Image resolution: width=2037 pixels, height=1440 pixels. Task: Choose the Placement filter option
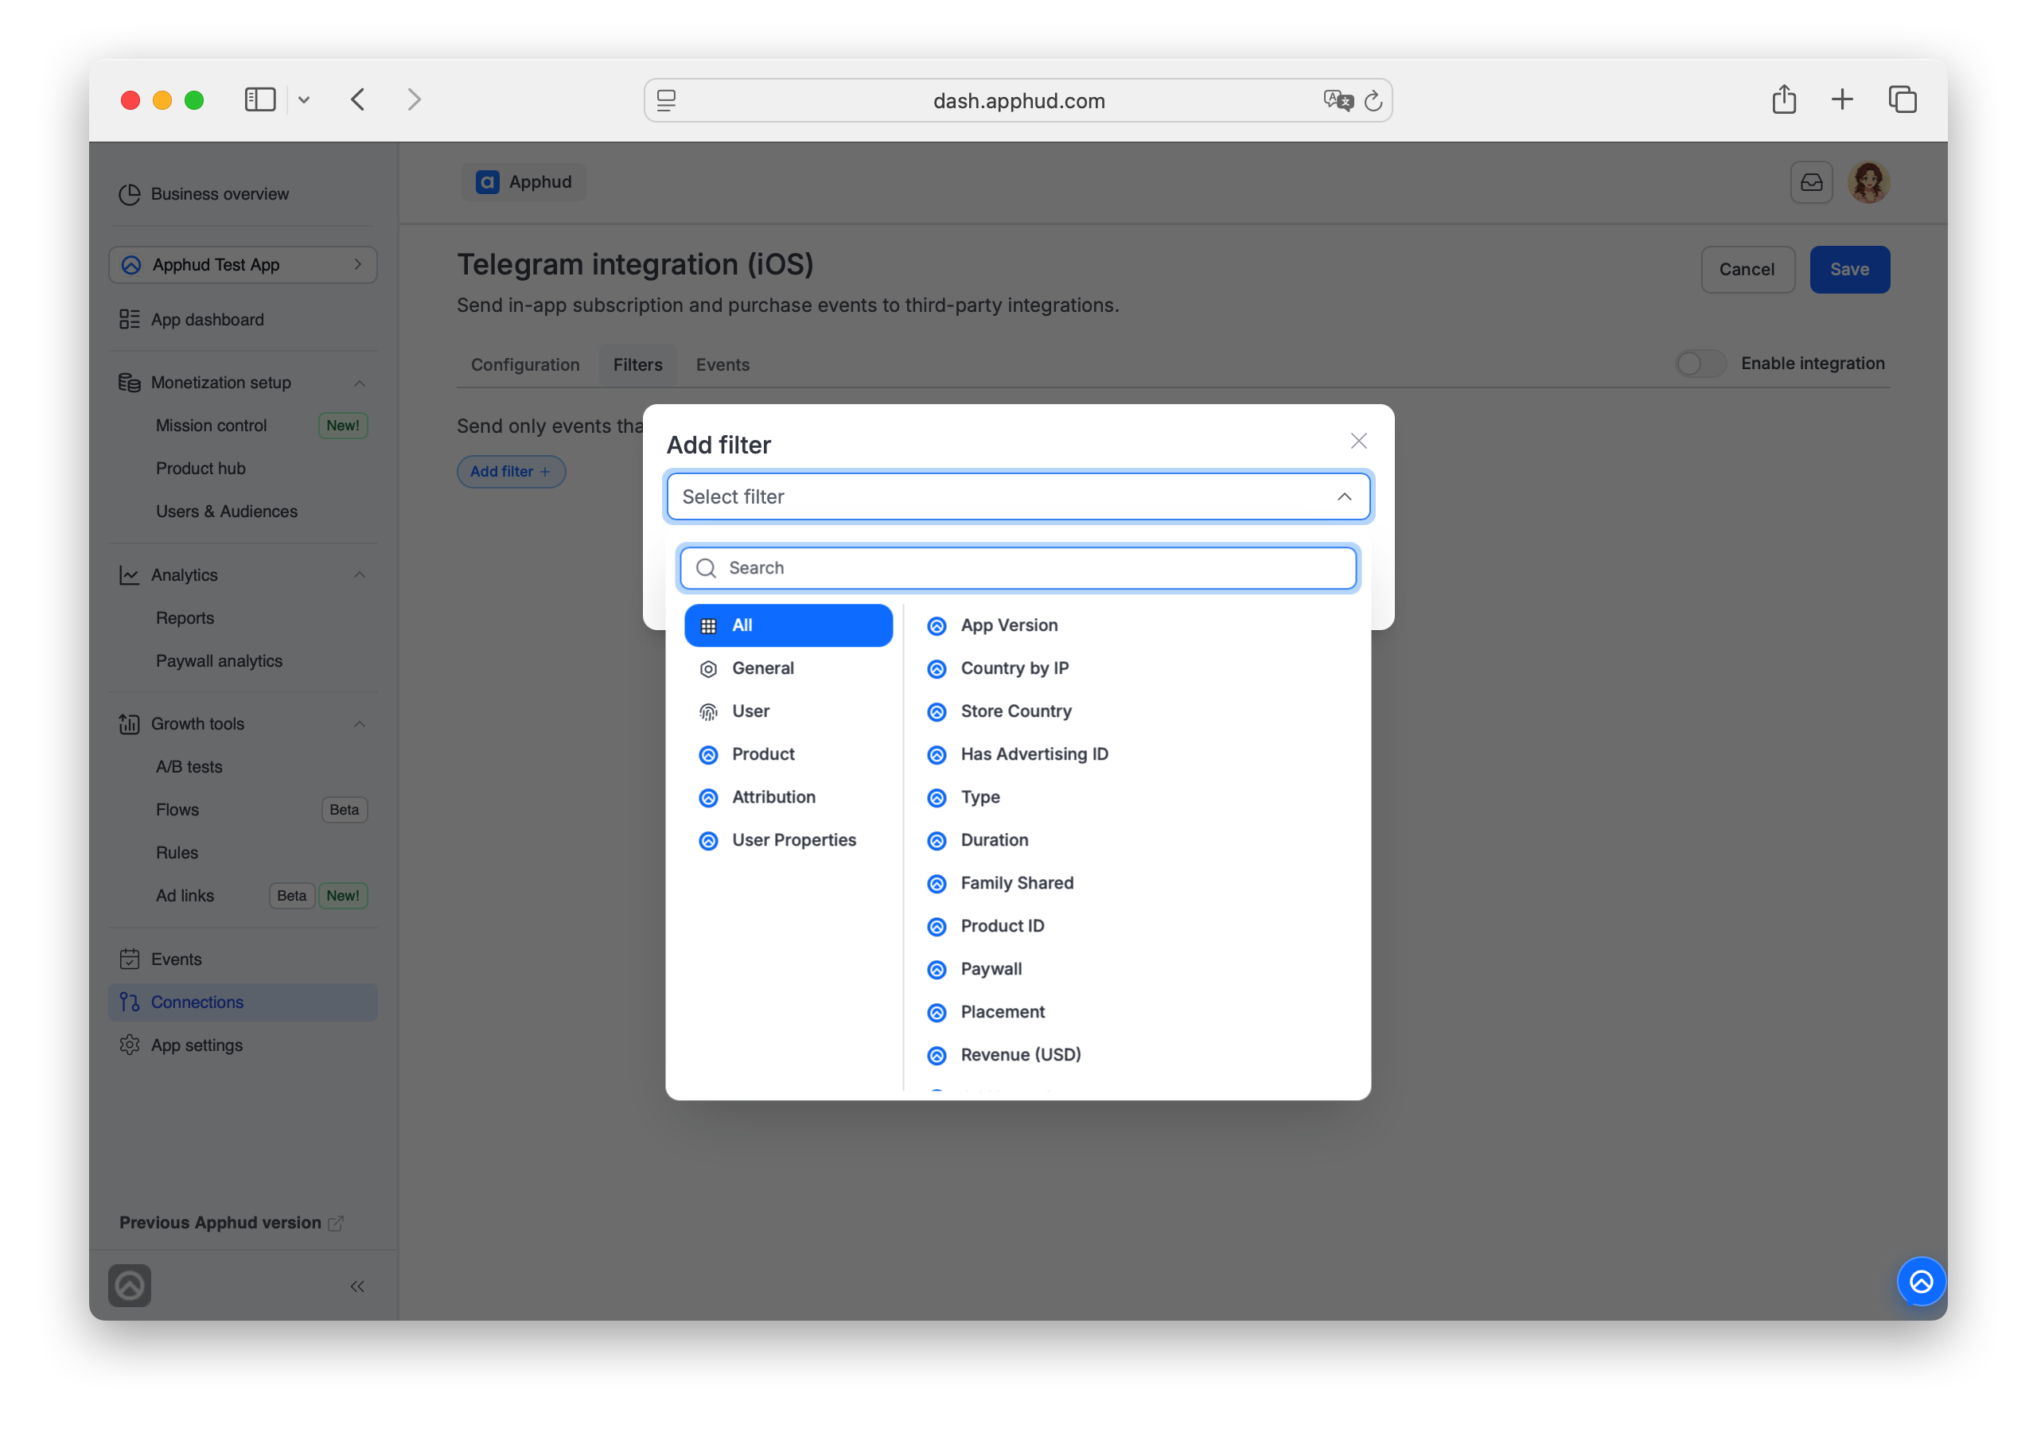click(x=1135, y=1012)
